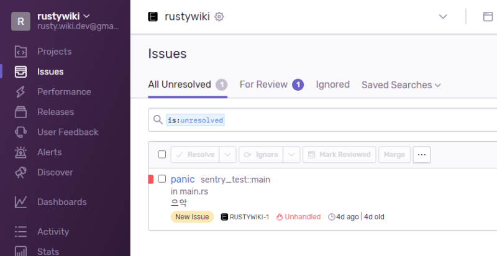Click the red error level indicator
Viewport: 497px width, 256px height.
(x=151, y=180)
